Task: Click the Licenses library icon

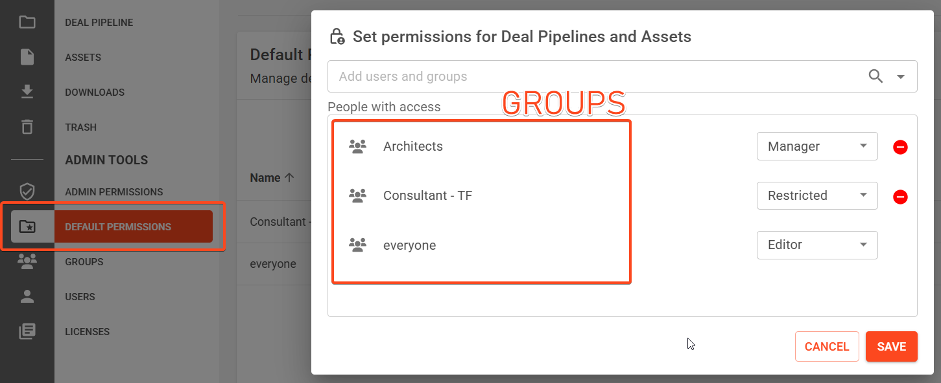Action: 27,331
